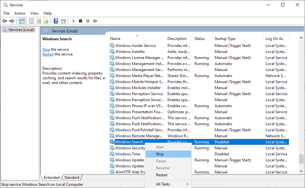
Task: Click the Restart the service link
Action: coord(48,54)
